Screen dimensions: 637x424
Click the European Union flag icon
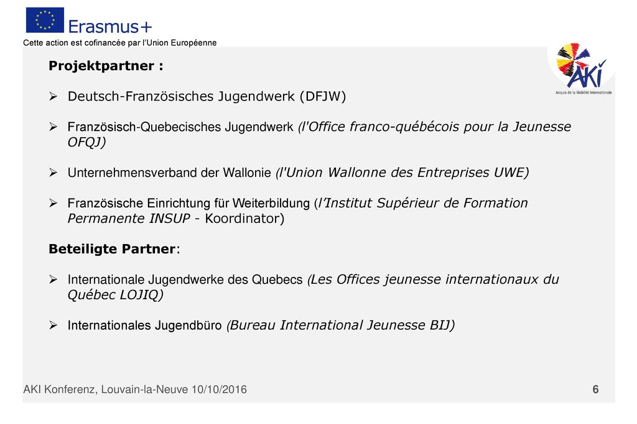(x=45, y=20)
